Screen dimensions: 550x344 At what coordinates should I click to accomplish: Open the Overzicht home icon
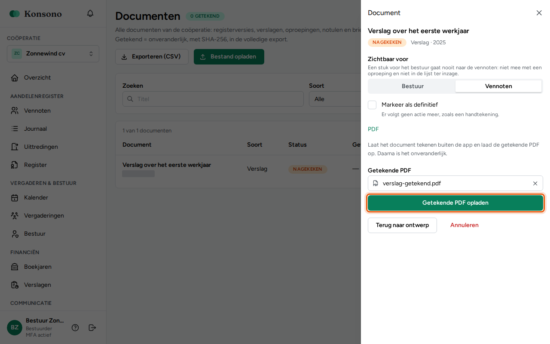[x=15, y=78]
